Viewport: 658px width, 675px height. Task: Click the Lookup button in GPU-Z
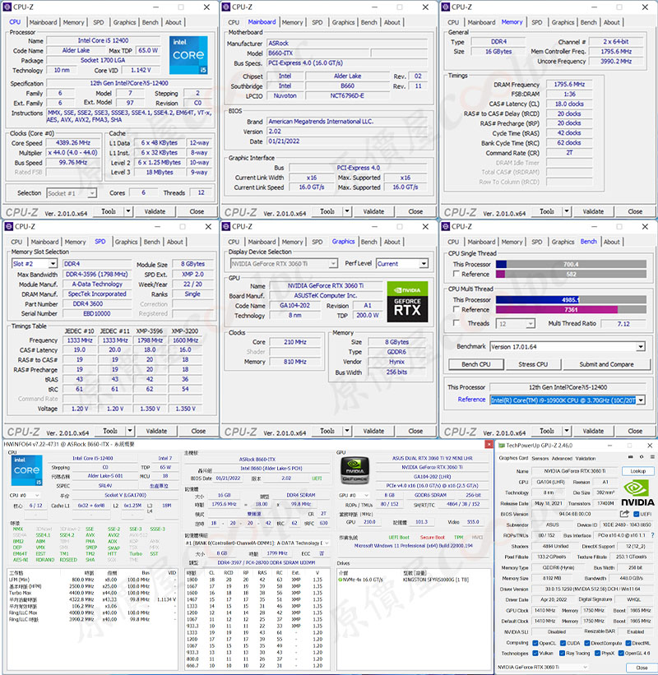[x=637, y=471]
